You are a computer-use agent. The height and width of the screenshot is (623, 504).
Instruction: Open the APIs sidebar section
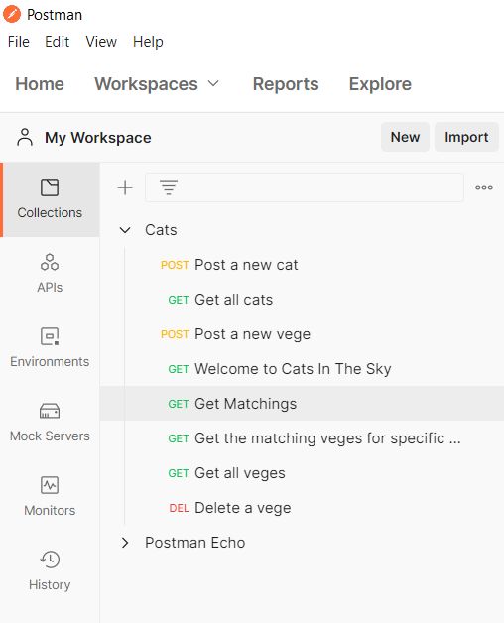(50, 273)
